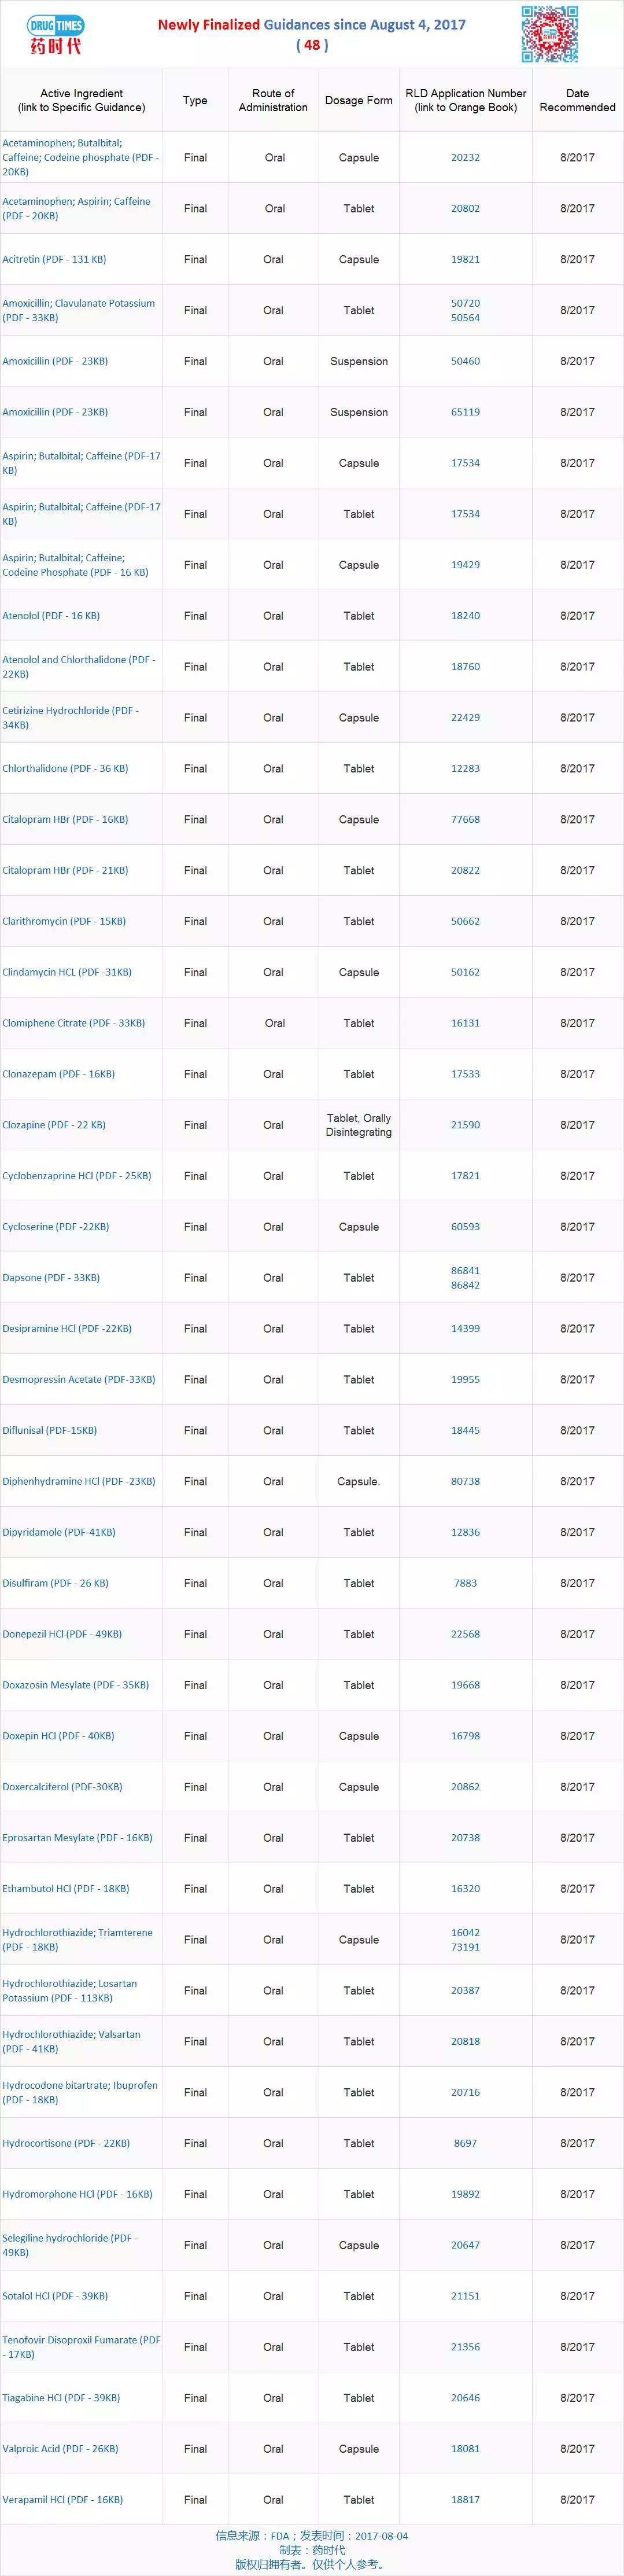Click the Active Ingredient column header
Viewport: 624px width, 2576px height.
point(81,100)
